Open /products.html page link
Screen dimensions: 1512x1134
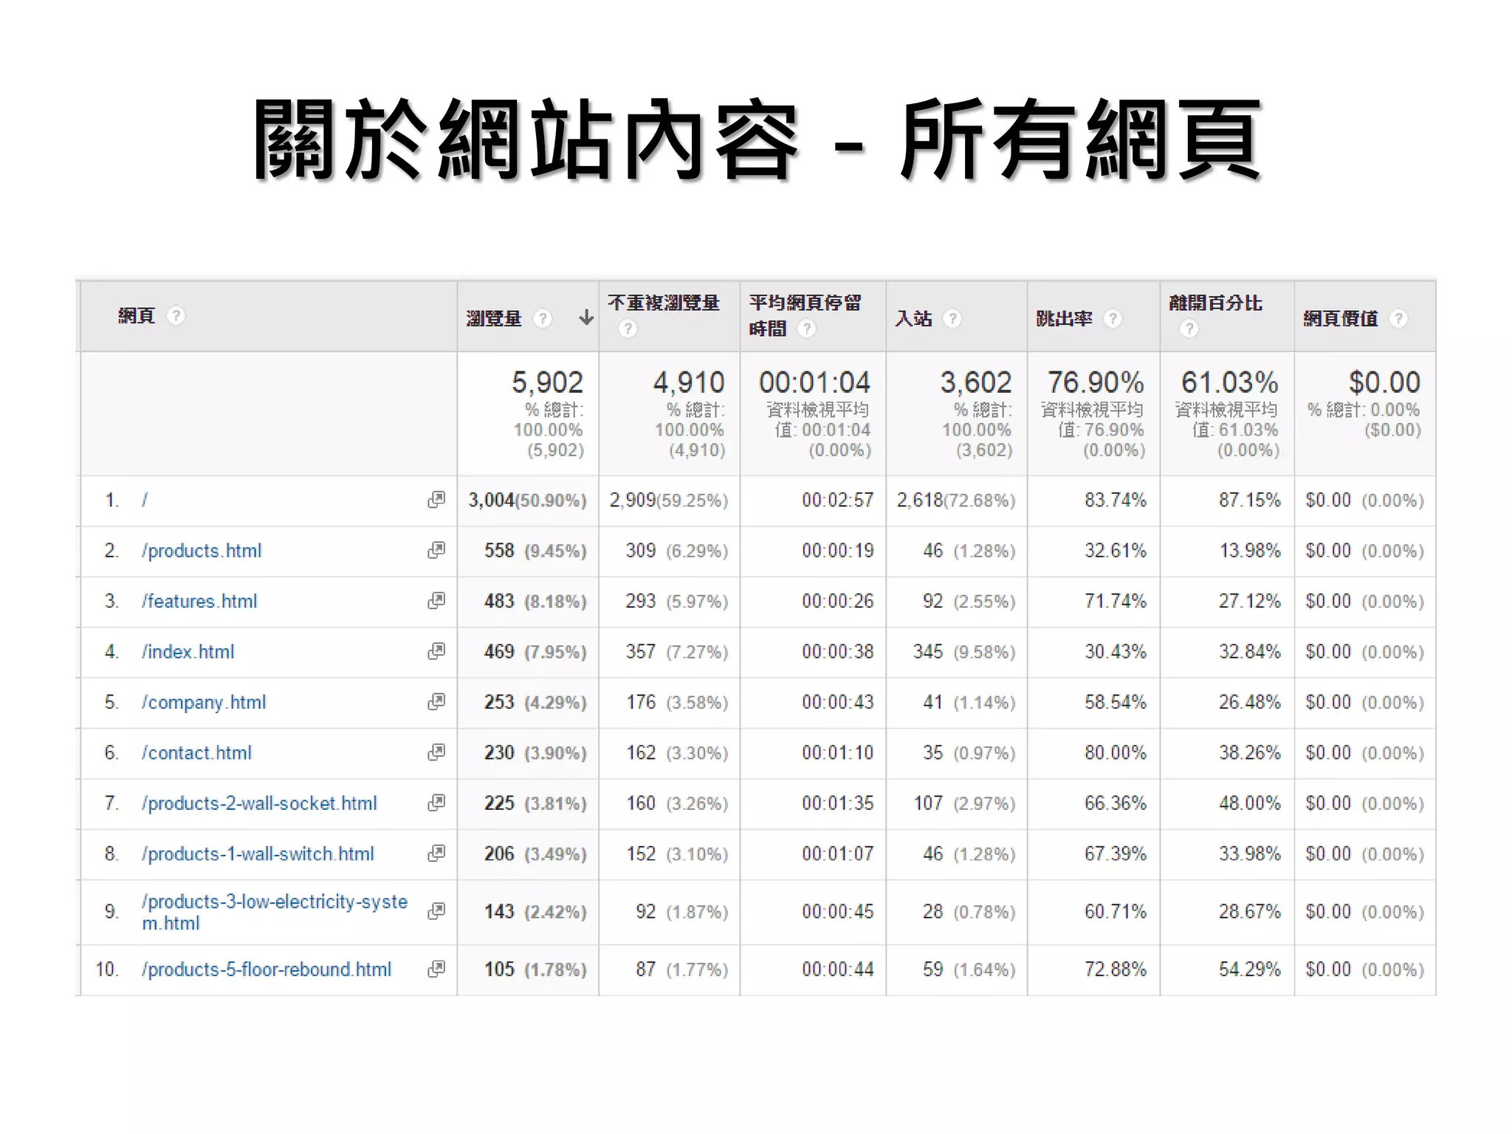[202, 551]
